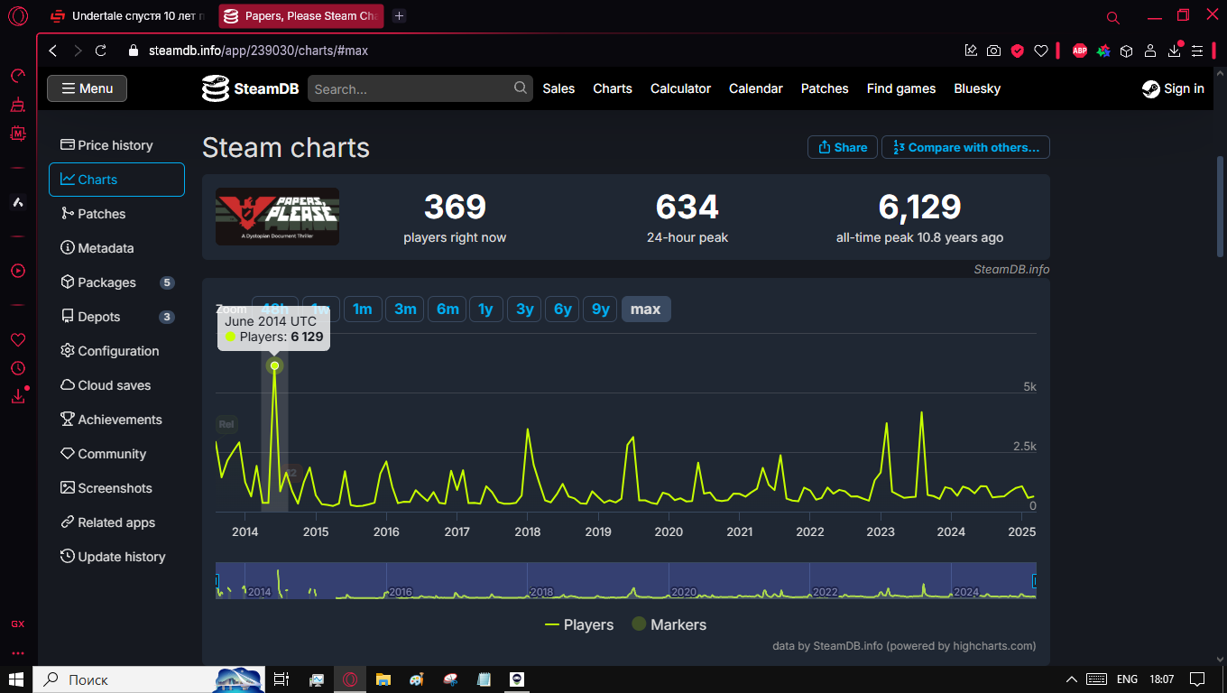Select the Papers, Please Steam Charts tab
Screen dimensions: 1227x693
pyautogui.click(x=301, y=16)
